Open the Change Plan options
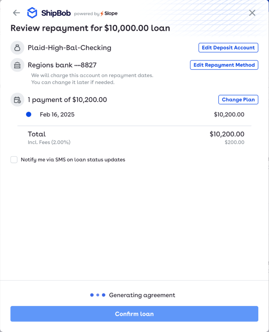Viewport: 269px width, 332px height. point(238,100)
